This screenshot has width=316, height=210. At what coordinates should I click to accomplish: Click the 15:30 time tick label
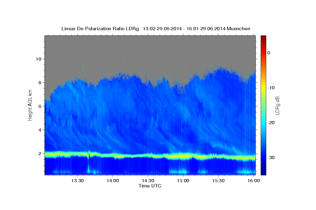[x=218, y=181]
